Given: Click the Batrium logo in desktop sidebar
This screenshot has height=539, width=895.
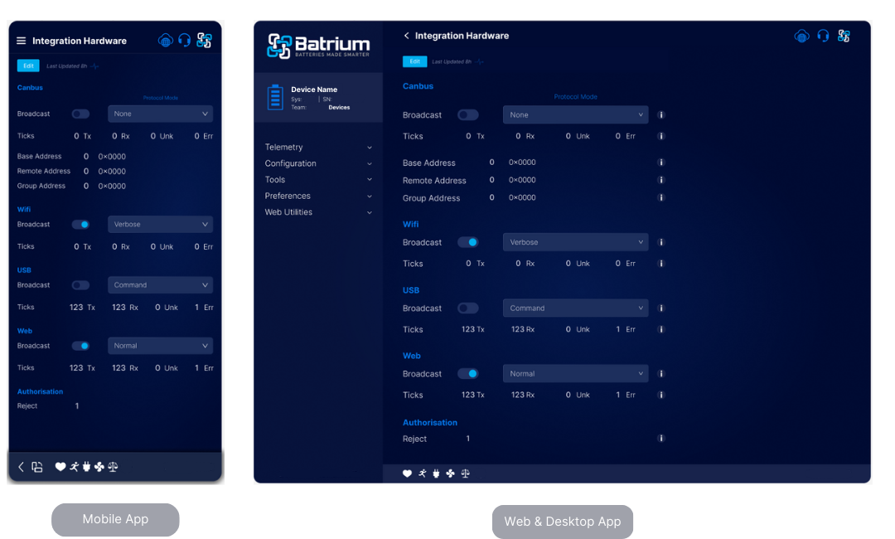Looking at the screenshot, I should pyautogui.click(x=318, y=46).
